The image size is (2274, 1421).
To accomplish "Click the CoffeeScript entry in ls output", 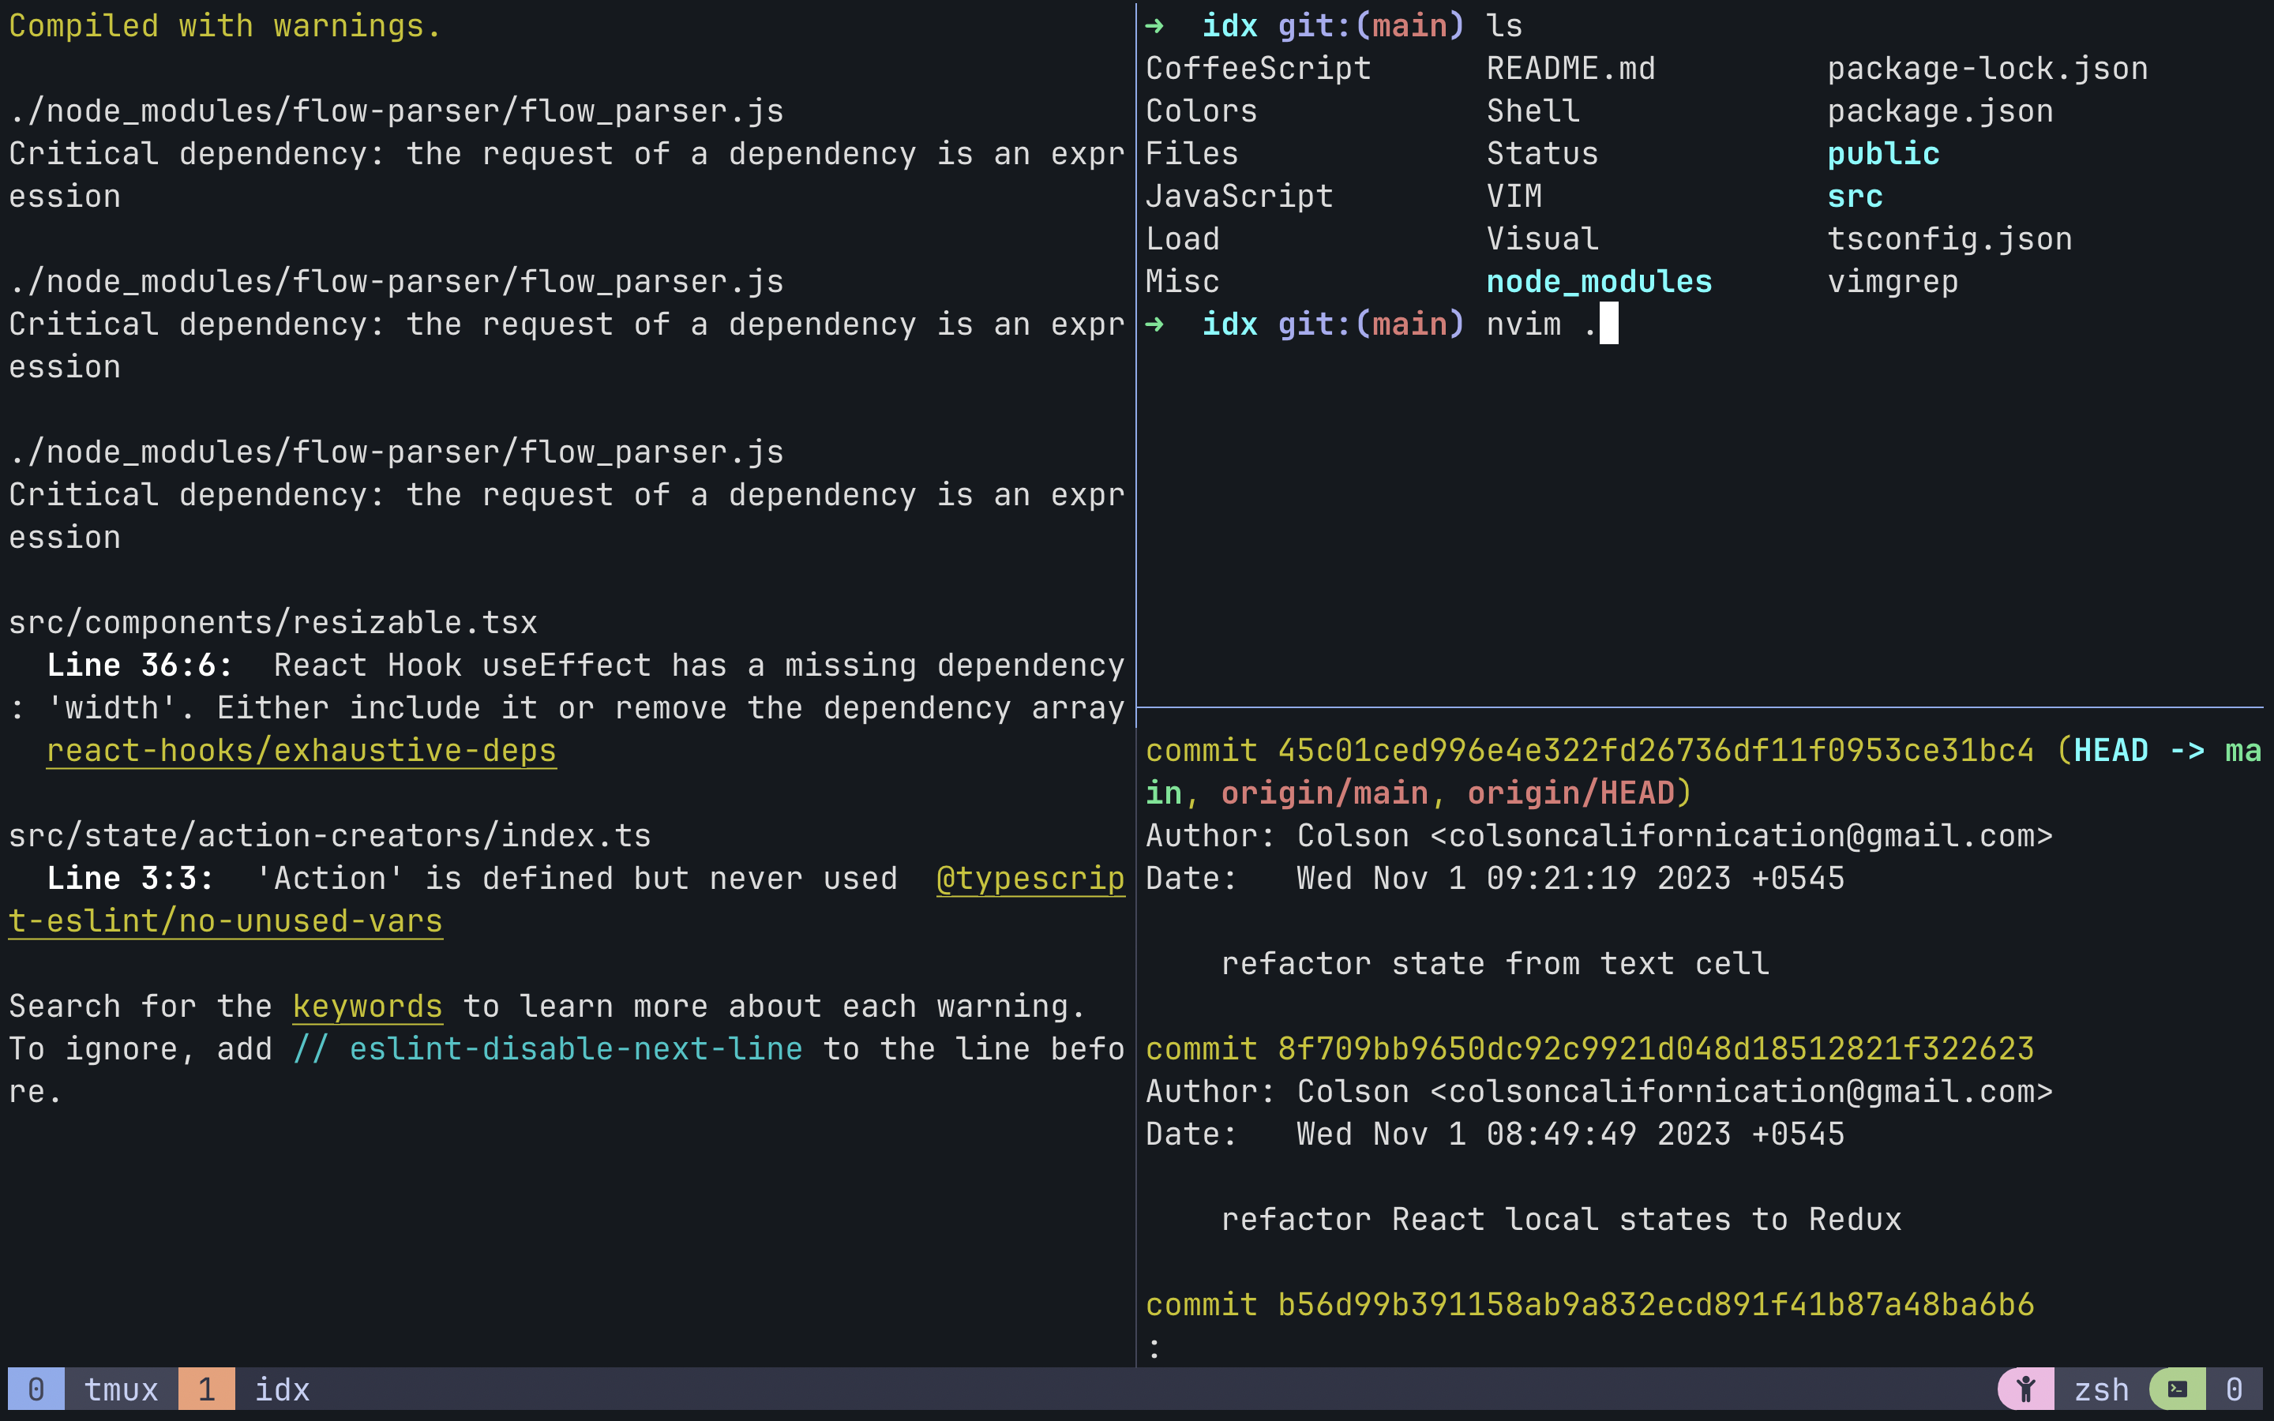I will (1259, 68).
